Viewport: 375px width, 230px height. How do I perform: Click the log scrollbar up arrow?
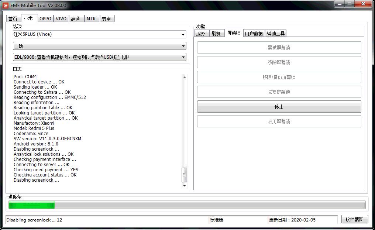point(185,77)
